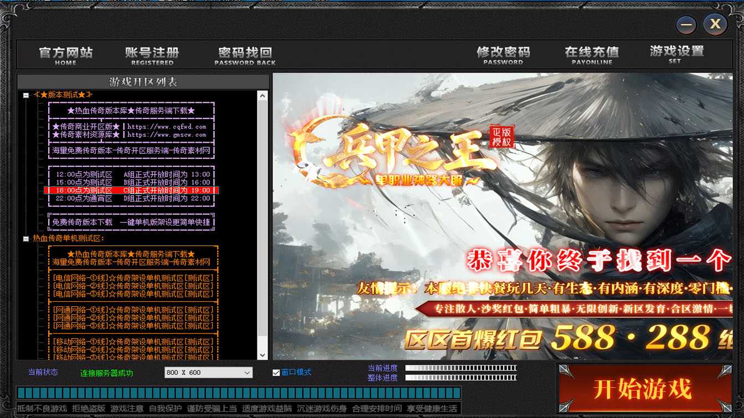Select the 免费传奇版本下载 一键单机版 row

point(131,222)
